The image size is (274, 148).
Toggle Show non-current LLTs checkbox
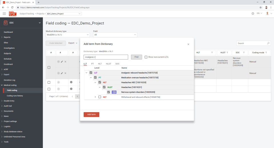[x=146, y=57]
